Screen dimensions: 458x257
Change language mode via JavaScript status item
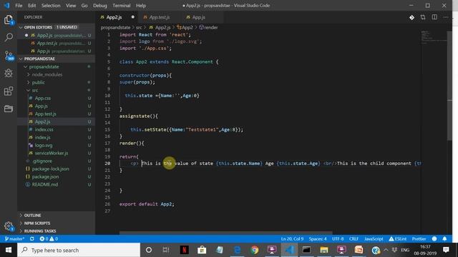[374, 238]
